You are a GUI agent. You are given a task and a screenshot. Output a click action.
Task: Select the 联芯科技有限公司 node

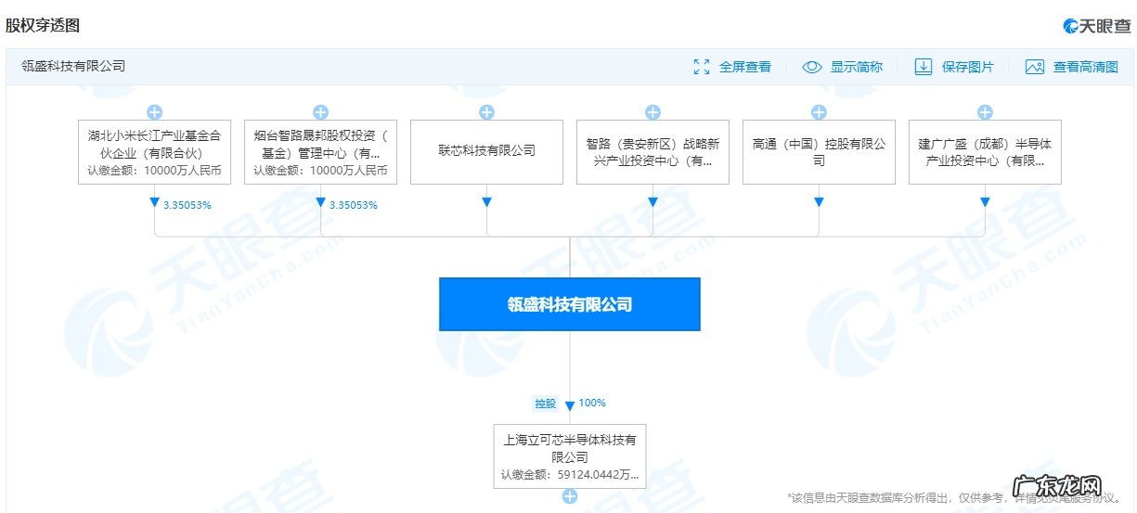(x=487, y=152)
